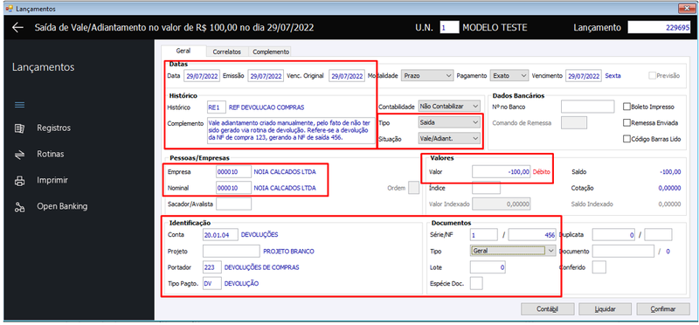Expand the Pagamento dropdown showing Exato
This screenshot has height=325, width=699.
(x=509, y=76)
